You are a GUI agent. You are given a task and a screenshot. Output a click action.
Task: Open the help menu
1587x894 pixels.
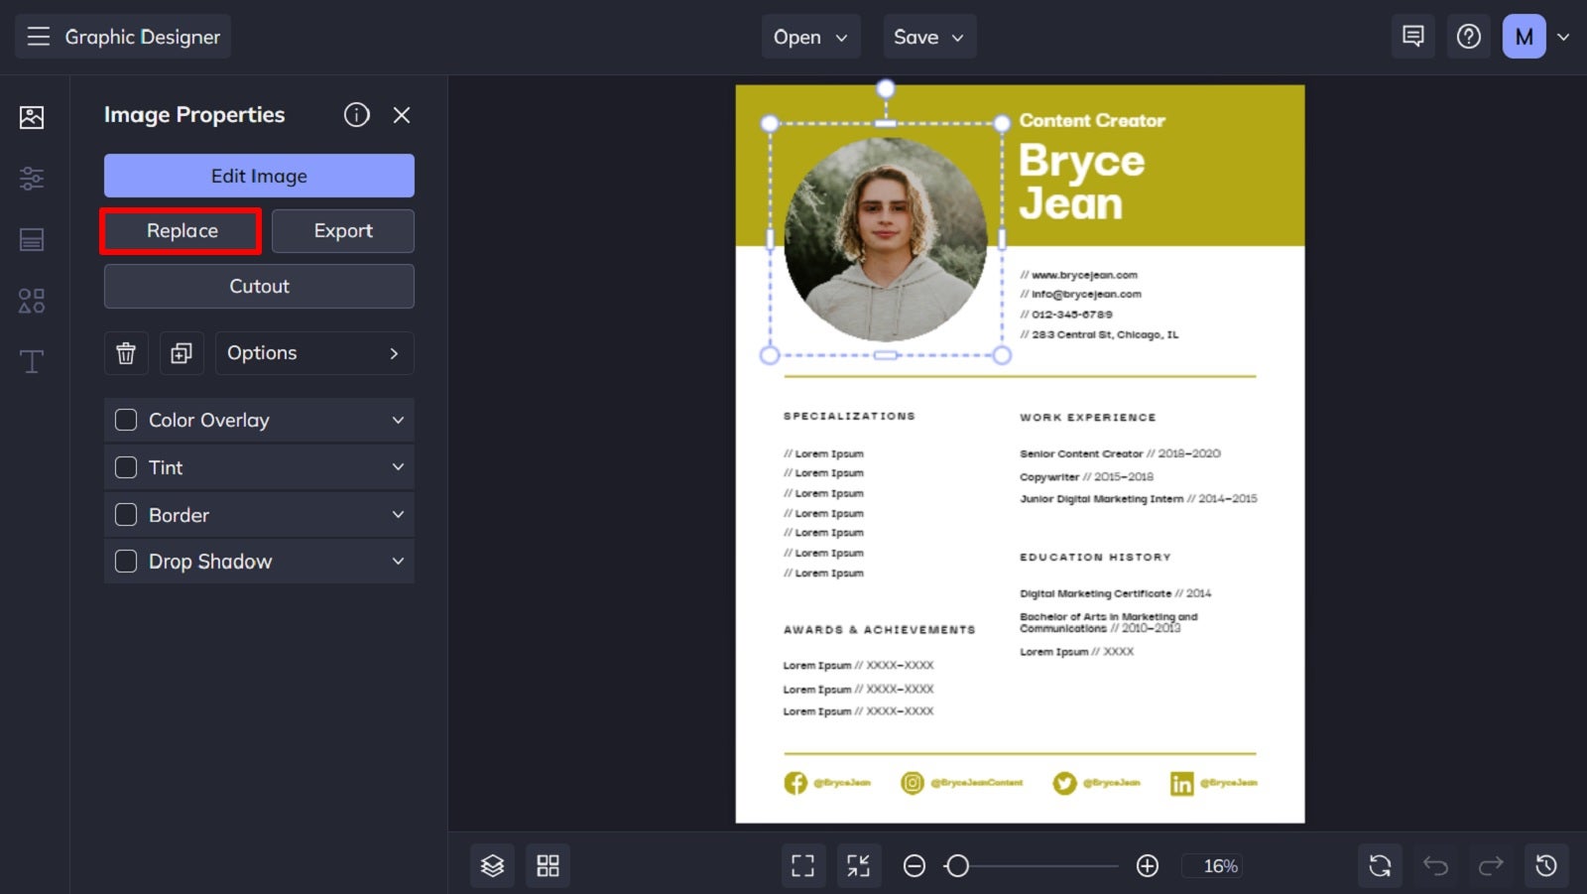[x=1468, y=36]
